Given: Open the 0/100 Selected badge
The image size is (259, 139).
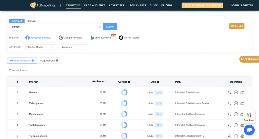Looking at the screenshot, I should (249, 59).
